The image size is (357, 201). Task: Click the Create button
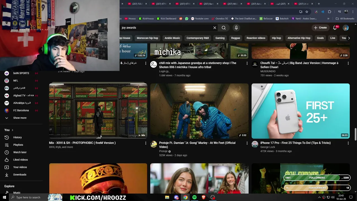point(320,28)
